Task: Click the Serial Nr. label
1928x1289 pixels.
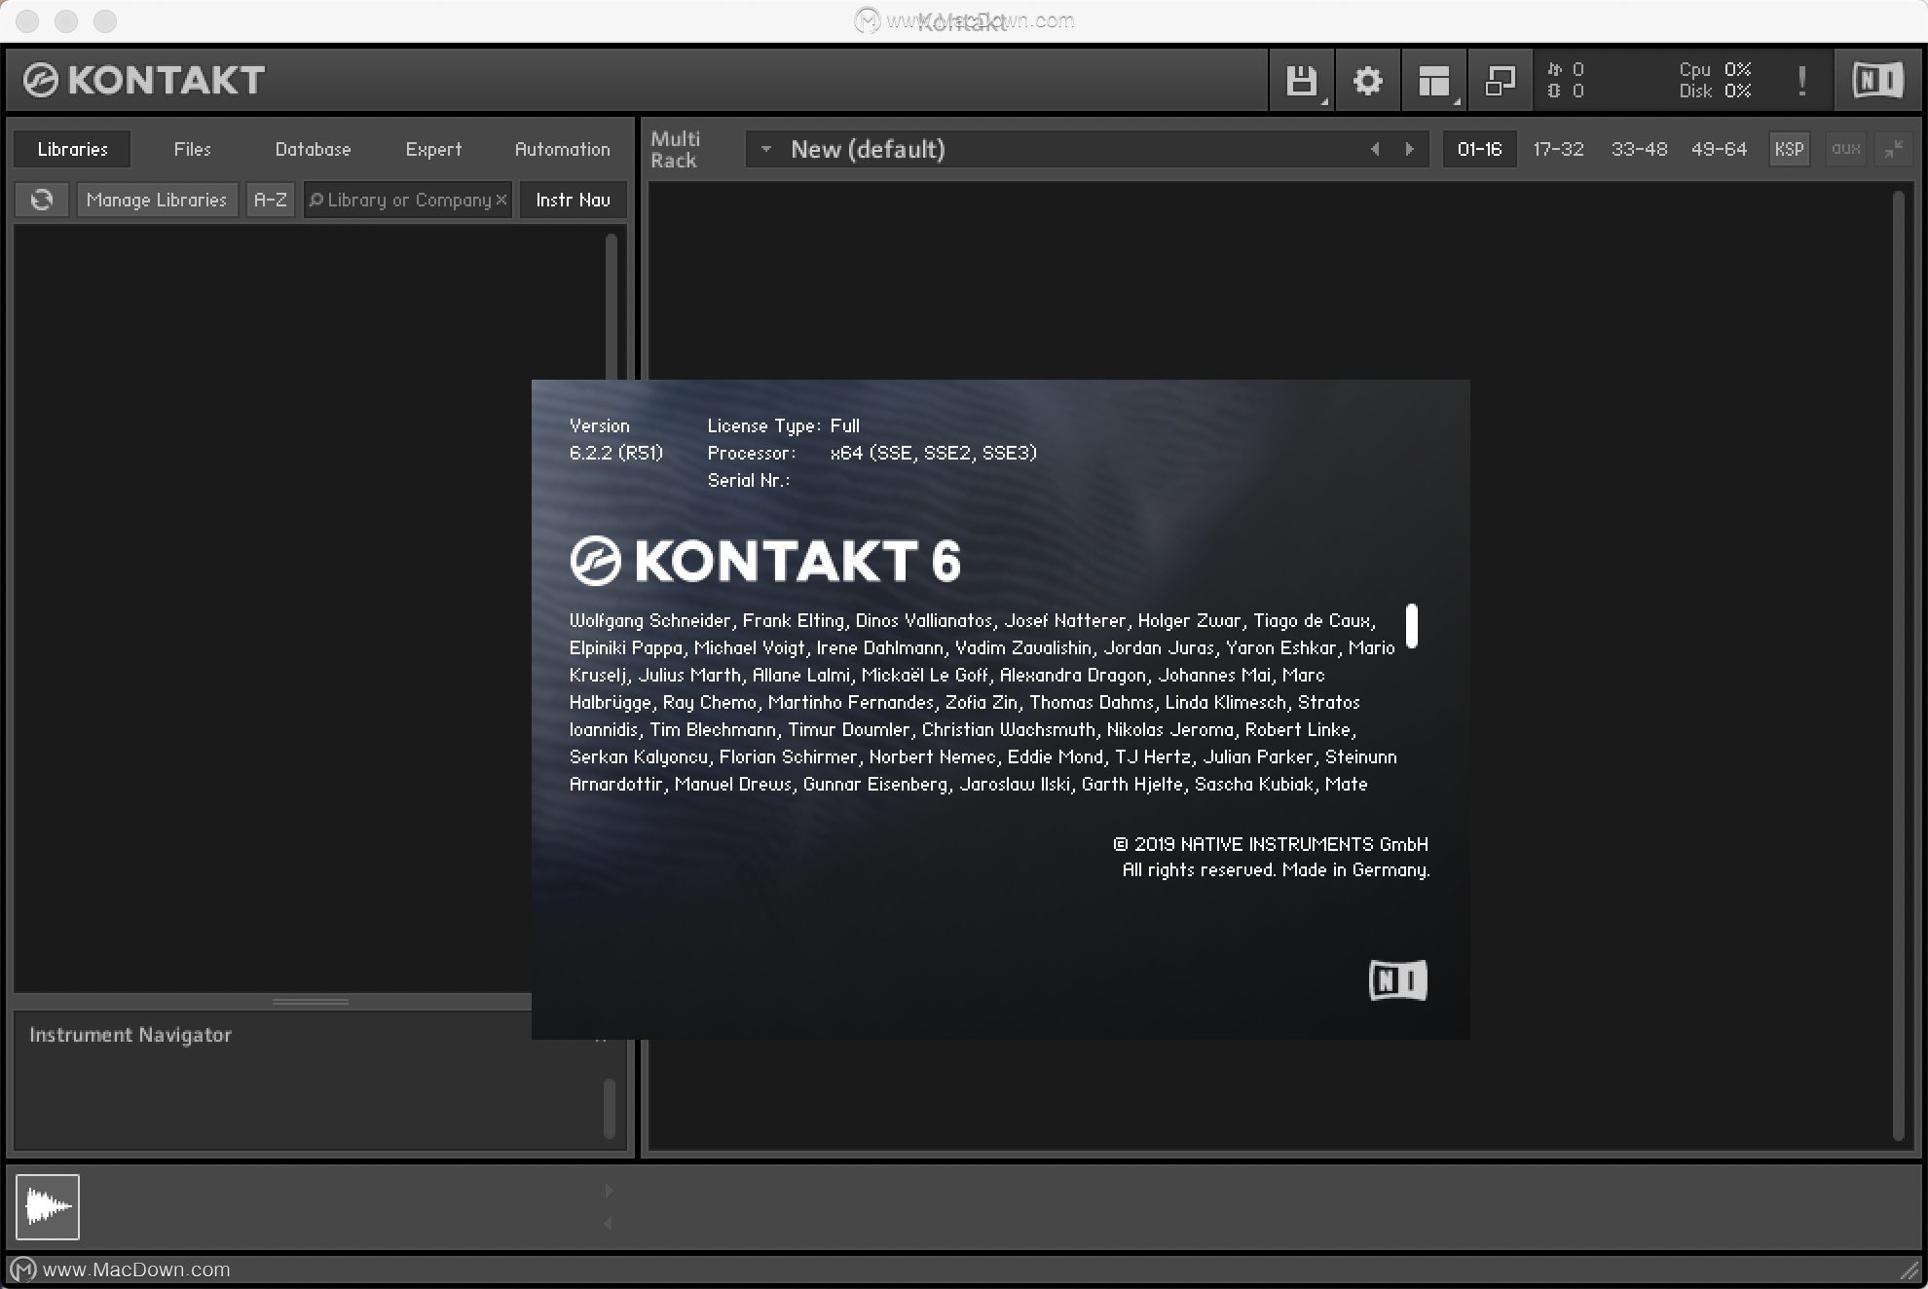Action: (x=748, y=480)
